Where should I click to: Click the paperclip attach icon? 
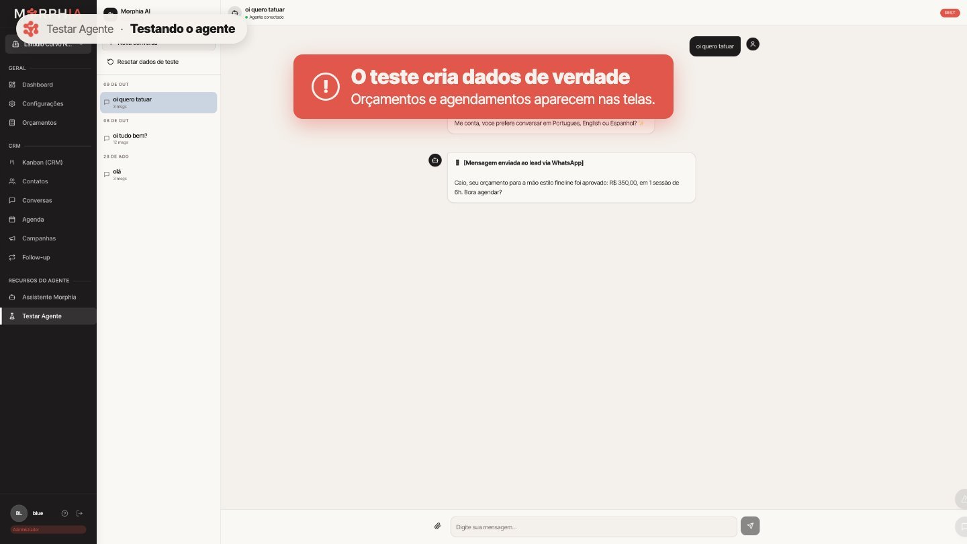tap(438, 526)
